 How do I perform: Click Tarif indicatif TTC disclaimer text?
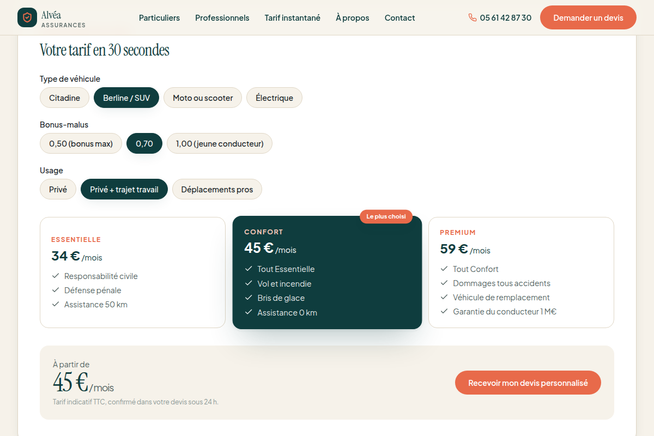click(136, 402)
